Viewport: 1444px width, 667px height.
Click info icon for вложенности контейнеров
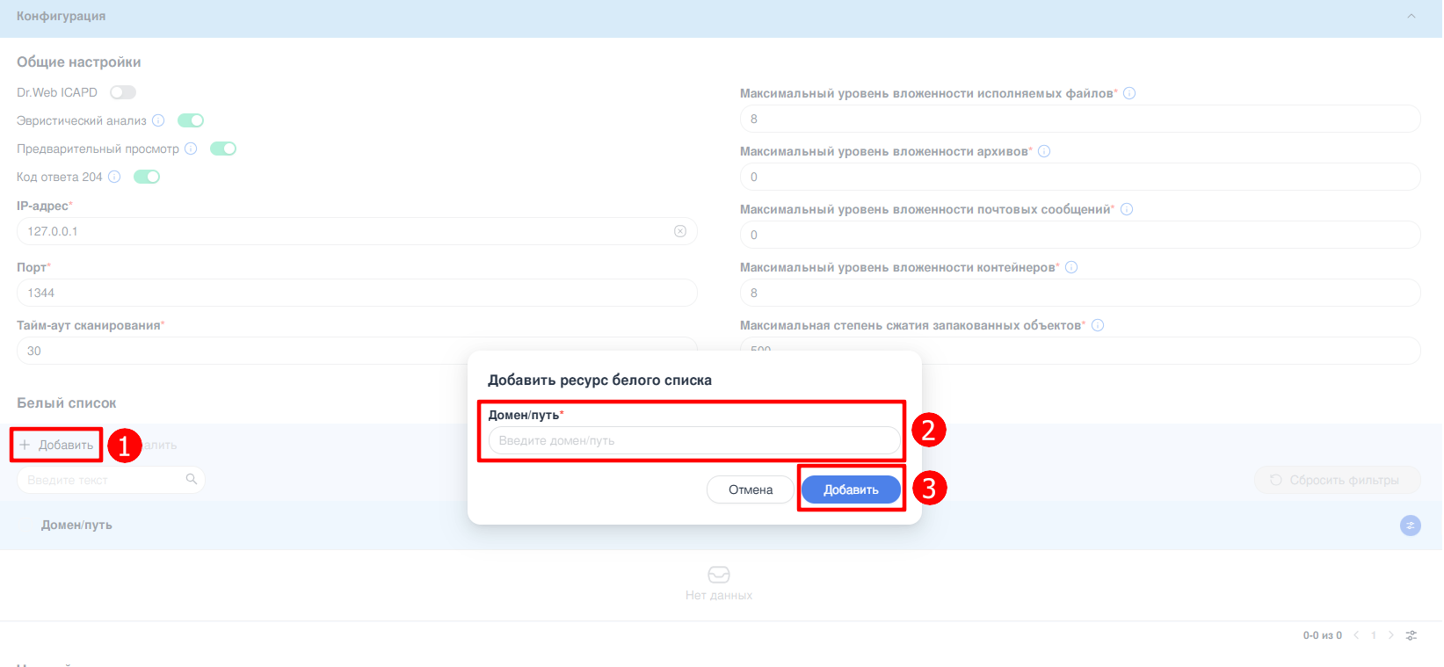click(1071, 267)
